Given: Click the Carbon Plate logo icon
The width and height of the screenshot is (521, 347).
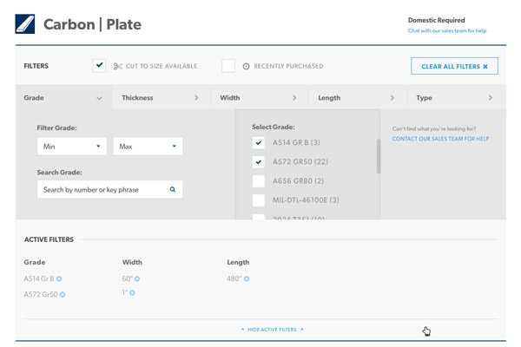Looking at the screenshot, I should [25, 24].
